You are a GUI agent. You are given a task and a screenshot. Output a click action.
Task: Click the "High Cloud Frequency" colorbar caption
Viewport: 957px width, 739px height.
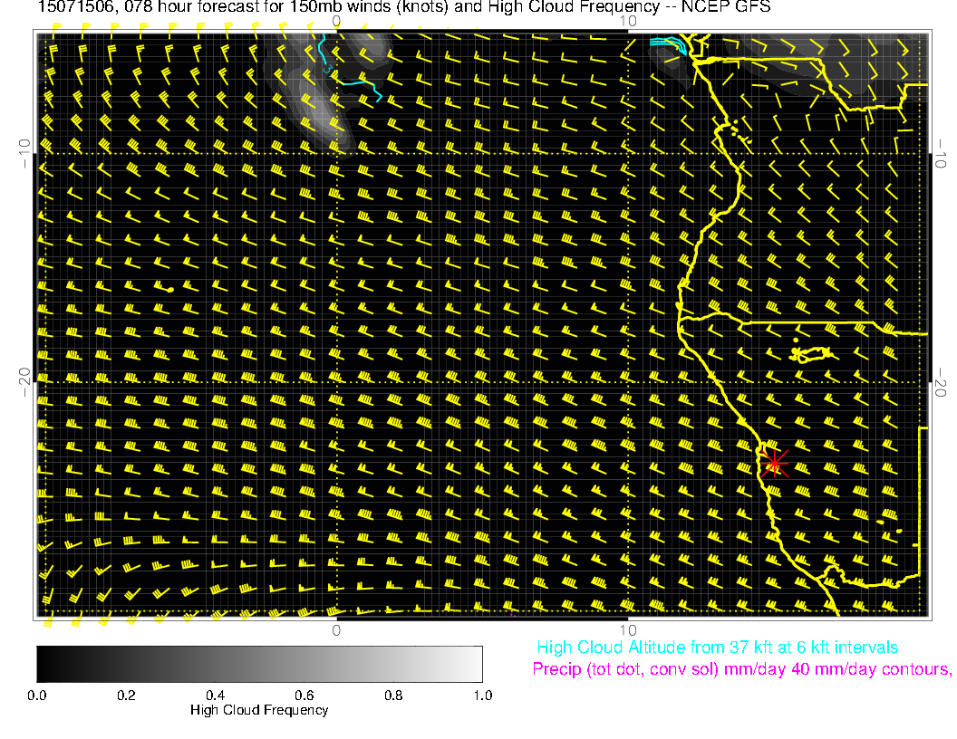pyautogui.click(x=259, y=710)
